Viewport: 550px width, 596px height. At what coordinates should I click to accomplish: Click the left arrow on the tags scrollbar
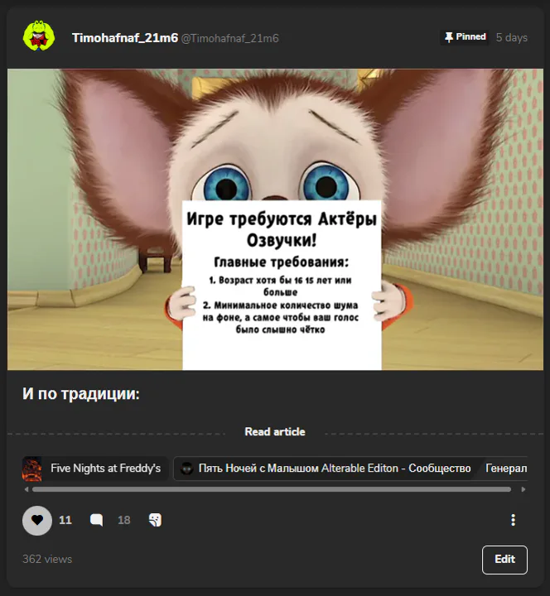[27, 489]
